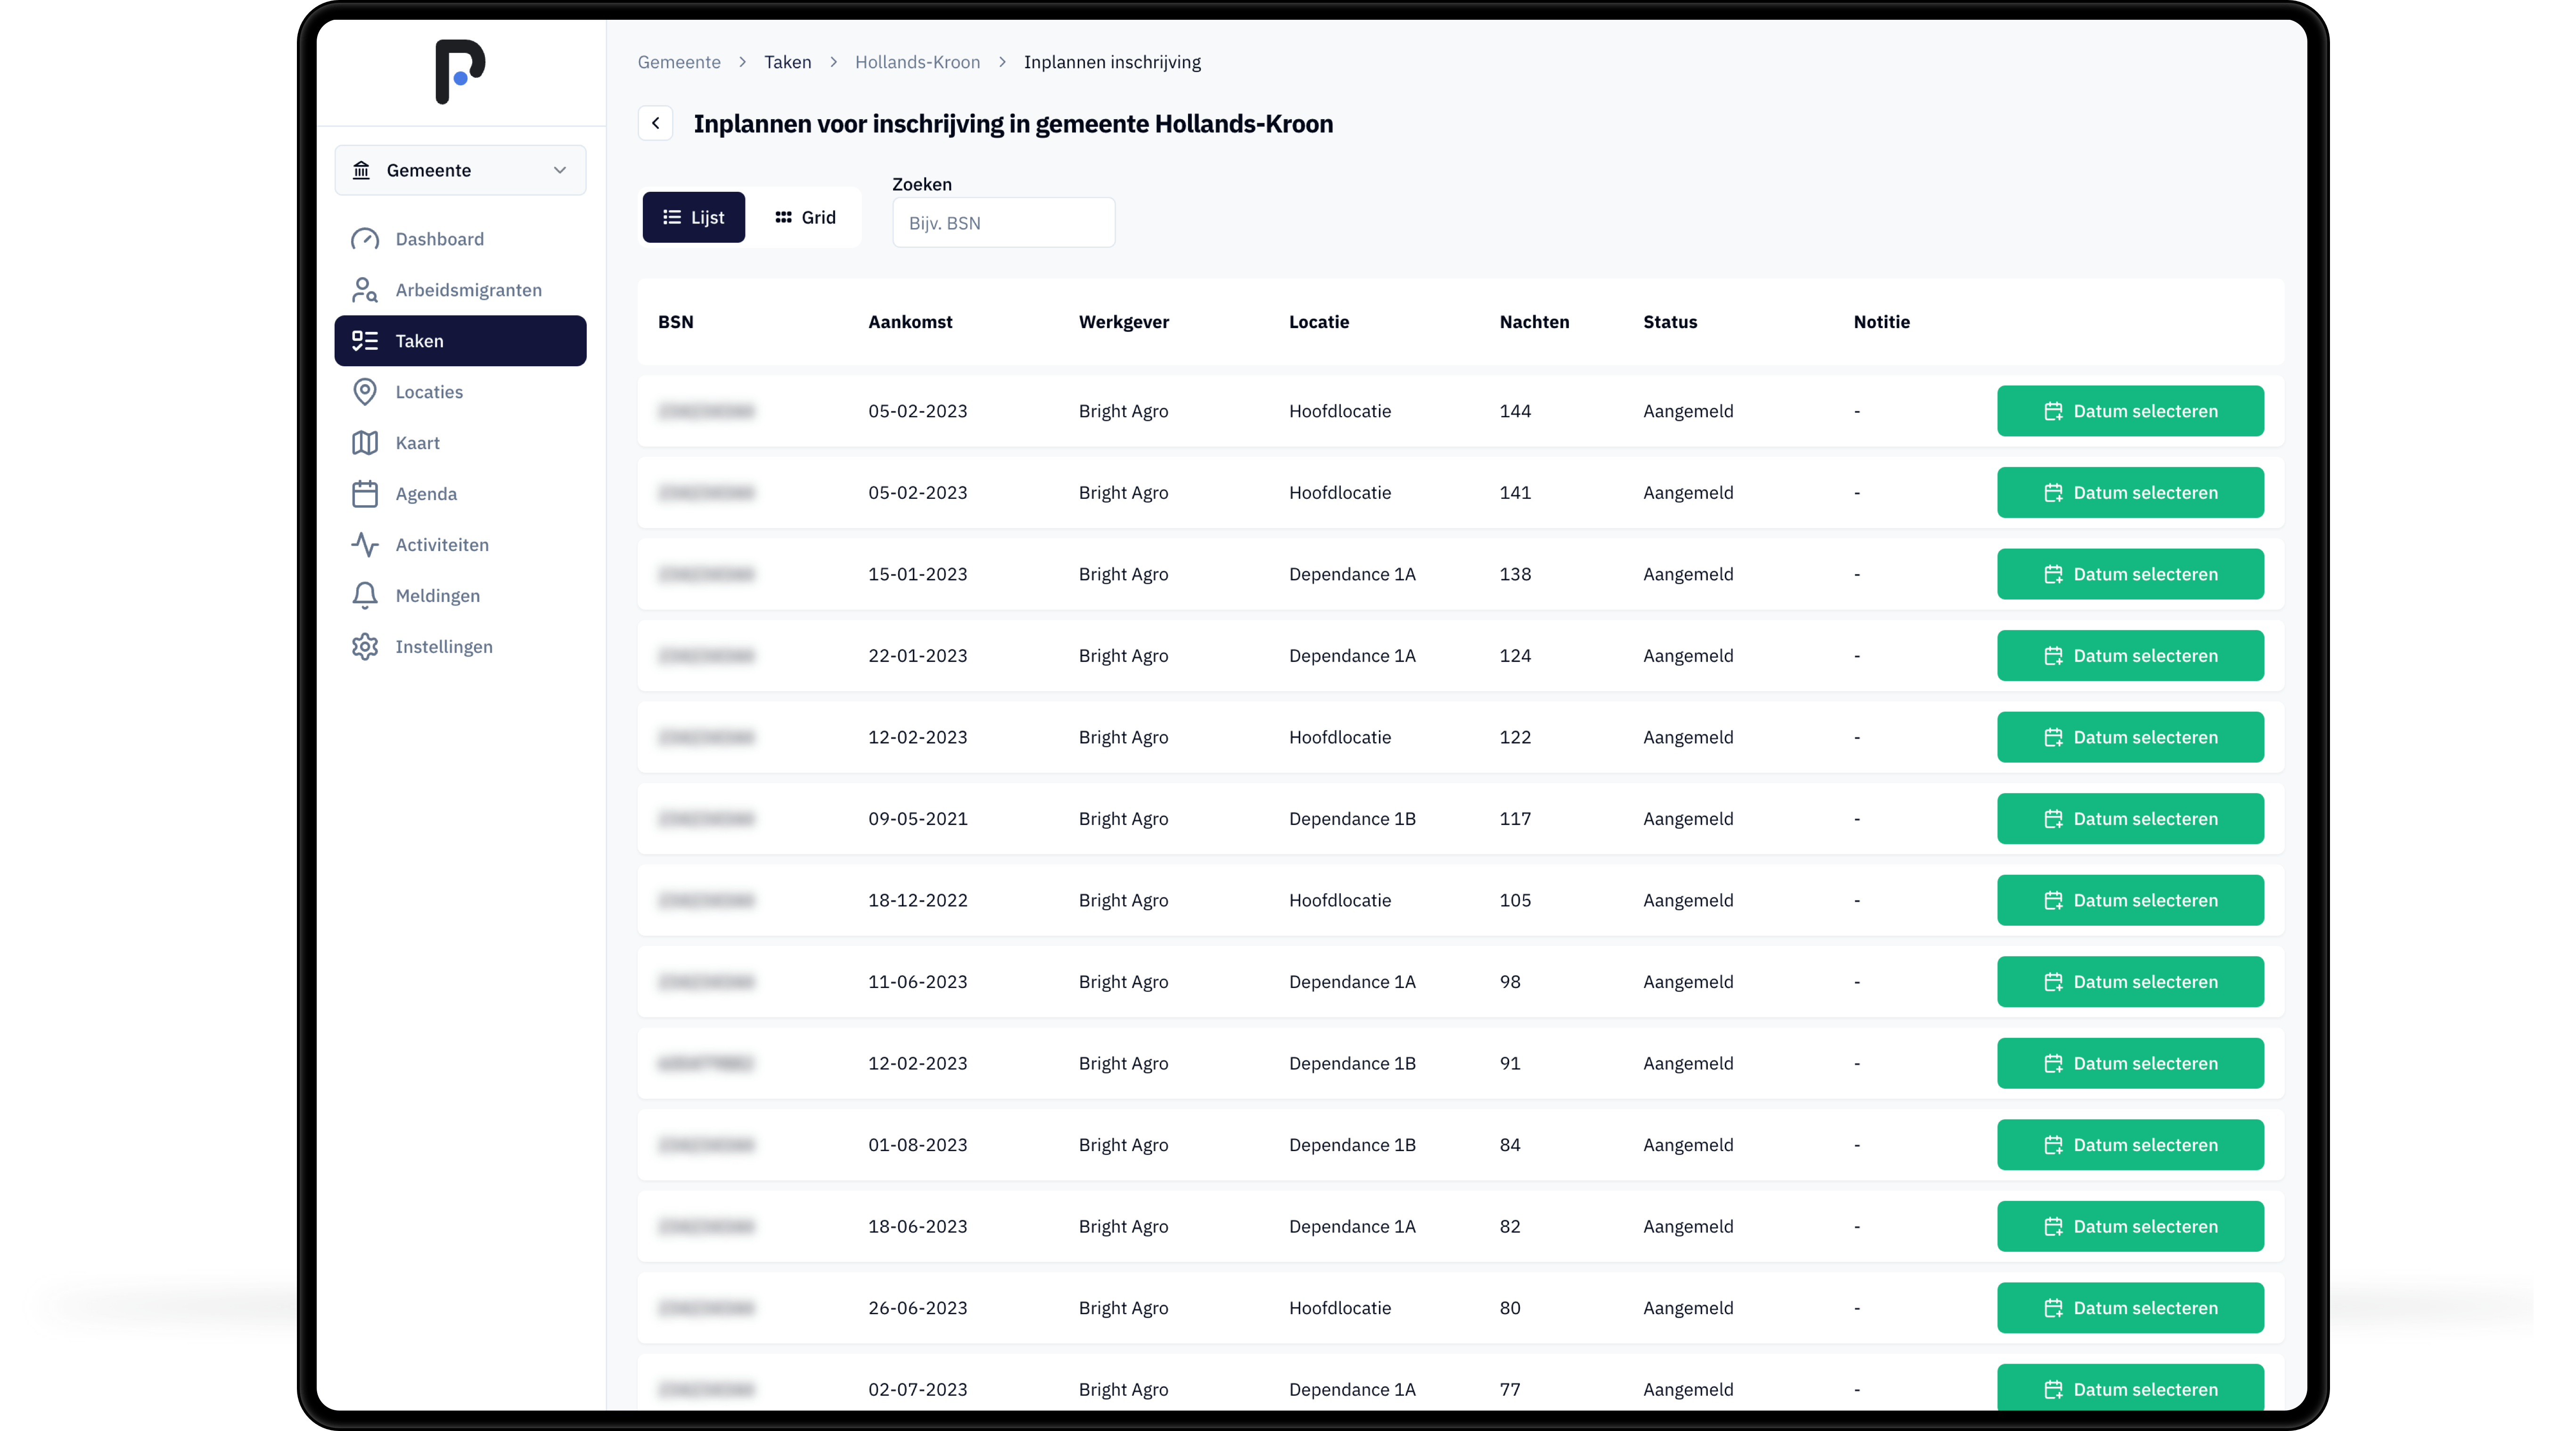Open Instellingen in sidebar
Image resolution: width=2576 pixels, height=1431 pixels.
click(460, 647)
